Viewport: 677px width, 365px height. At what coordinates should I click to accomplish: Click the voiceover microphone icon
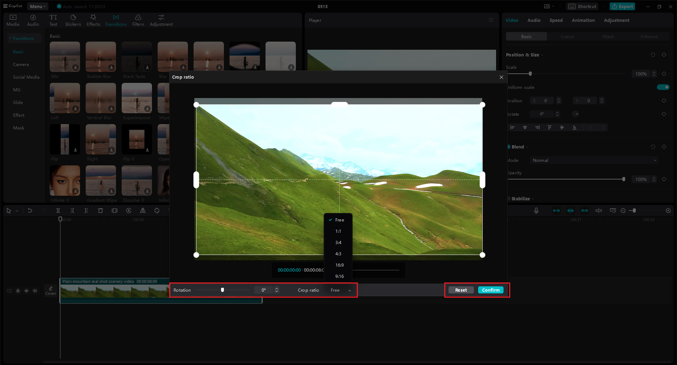coord(536,211)
